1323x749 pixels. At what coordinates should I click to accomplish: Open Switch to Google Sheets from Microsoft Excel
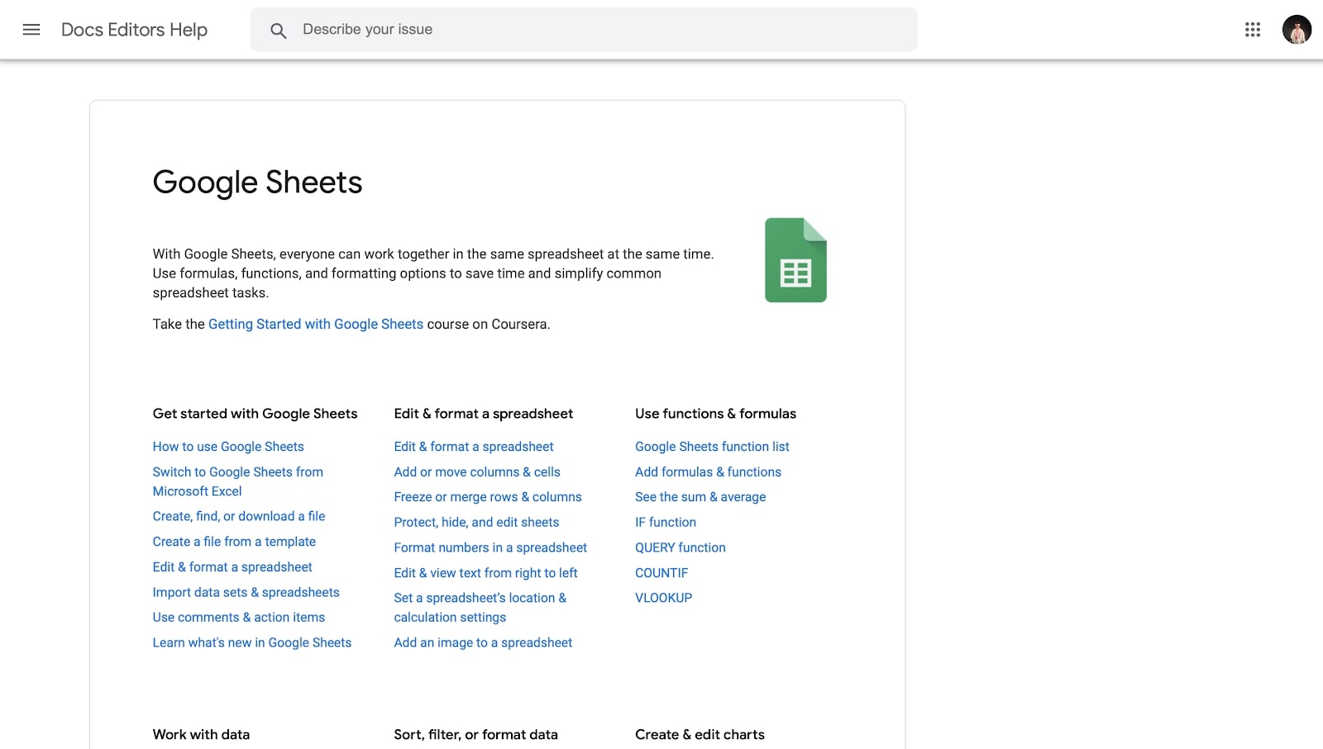coord(238,481)
